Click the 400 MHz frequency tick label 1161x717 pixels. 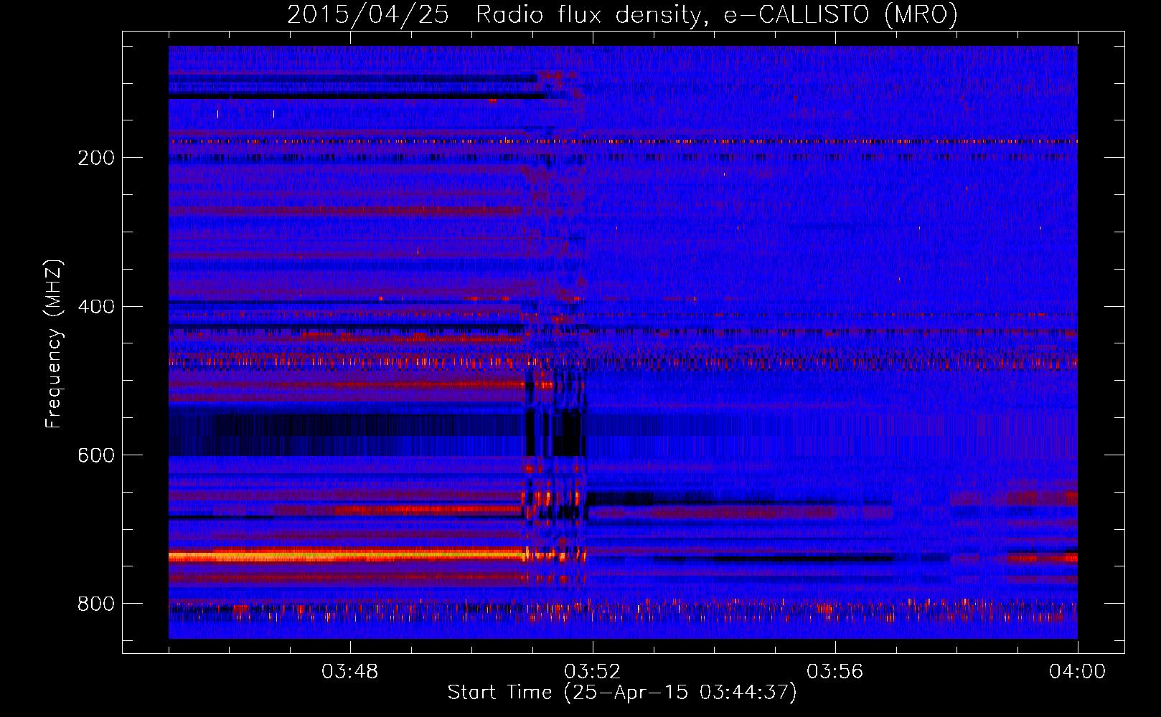coord(96,307)
